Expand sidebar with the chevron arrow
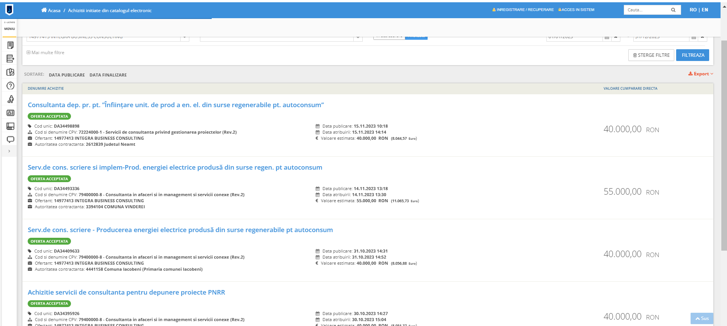This screenshot has width=727, height=326. (x=9, y=151)
